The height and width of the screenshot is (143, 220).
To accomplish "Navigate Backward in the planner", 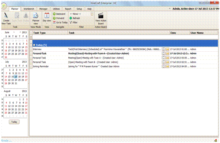I will coord(59,14).
